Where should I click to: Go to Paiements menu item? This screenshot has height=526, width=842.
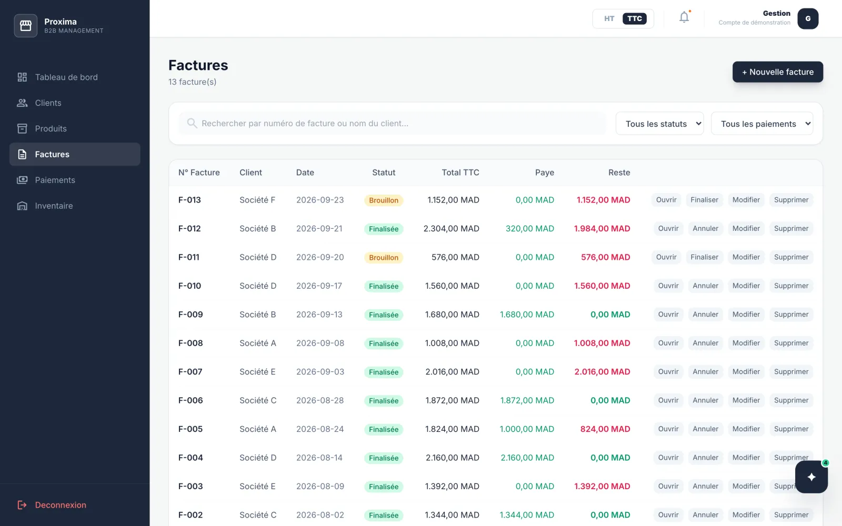pyautogui.click(x=75, y=180)
